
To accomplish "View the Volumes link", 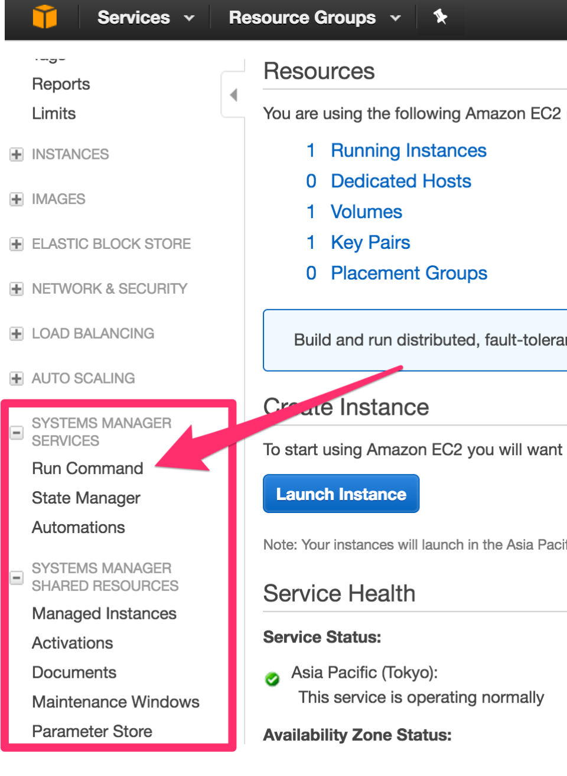I will (366, 212).
